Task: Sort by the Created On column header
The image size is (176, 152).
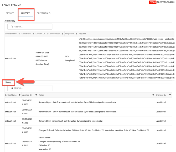Action: pyautogui.click(x=40, y=34)
